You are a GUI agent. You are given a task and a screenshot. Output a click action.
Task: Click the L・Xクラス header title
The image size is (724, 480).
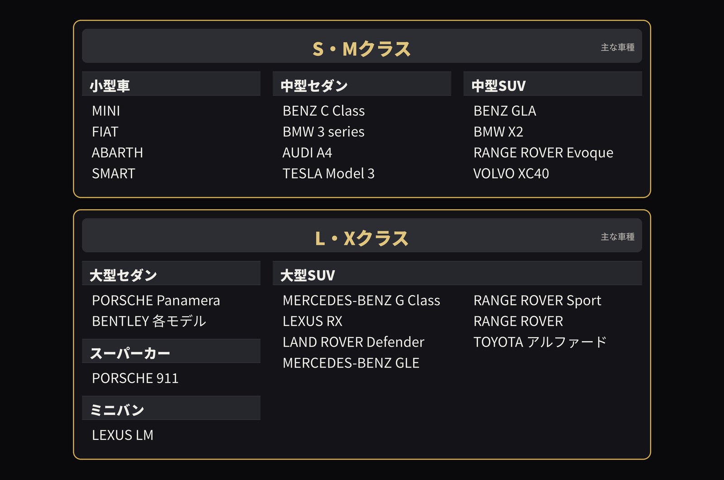362,238
